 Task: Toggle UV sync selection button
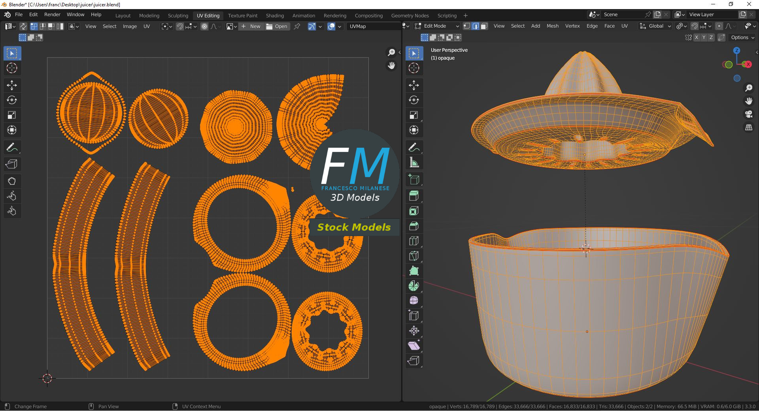(23, 26)
